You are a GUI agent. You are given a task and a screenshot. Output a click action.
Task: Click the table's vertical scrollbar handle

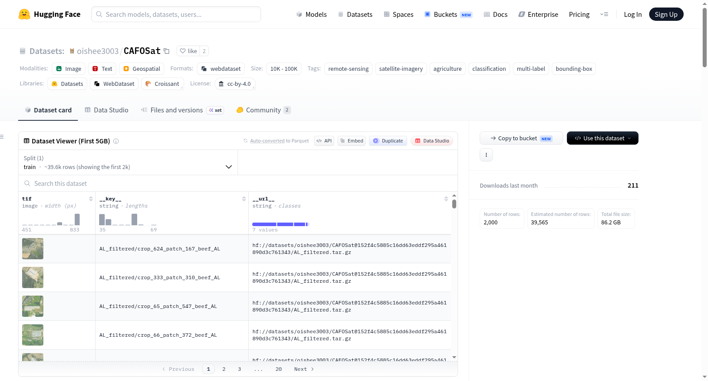454,204
